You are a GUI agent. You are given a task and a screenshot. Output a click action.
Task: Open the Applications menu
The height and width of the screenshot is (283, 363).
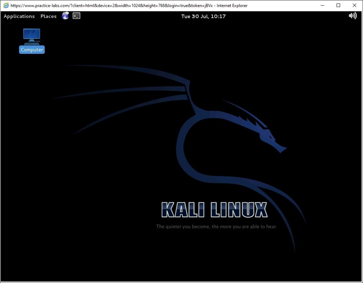point(19,16)
